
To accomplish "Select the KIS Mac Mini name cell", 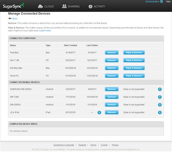I will click(16, 68).
